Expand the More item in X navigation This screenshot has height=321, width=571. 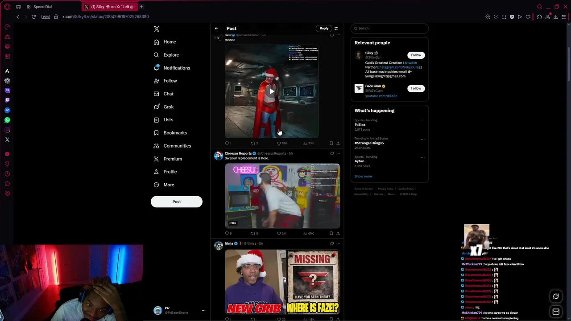pyautogui.click(x=164, y=185)
